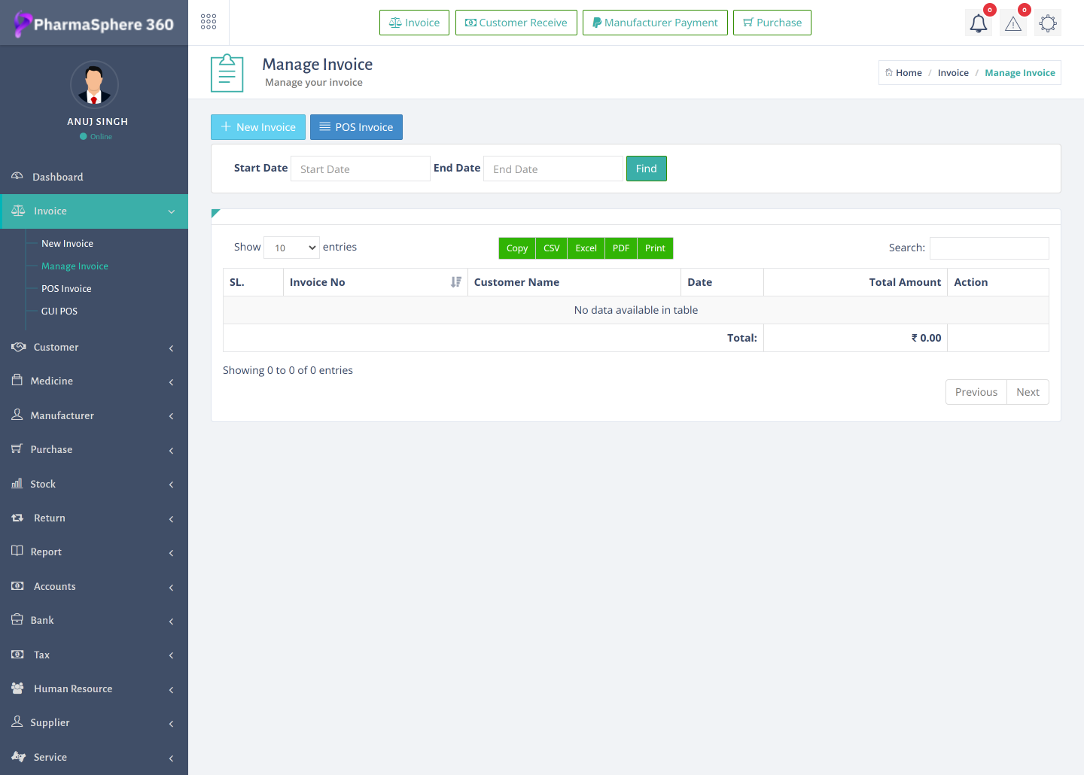
Task: Click the Start Date input field
Action: 360,169
